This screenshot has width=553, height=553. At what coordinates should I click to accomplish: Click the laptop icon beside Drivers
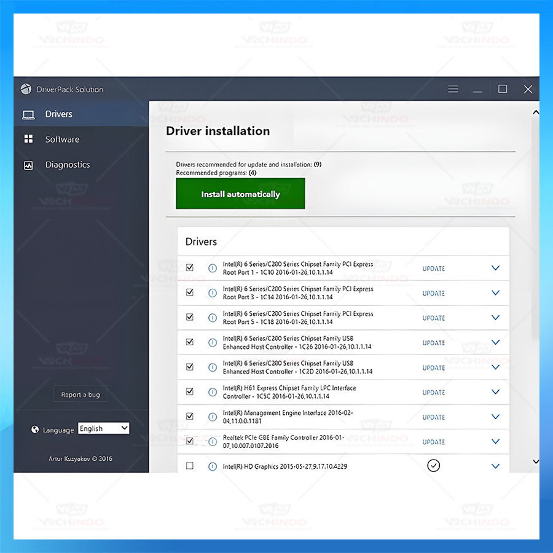[x=28, y=115]
